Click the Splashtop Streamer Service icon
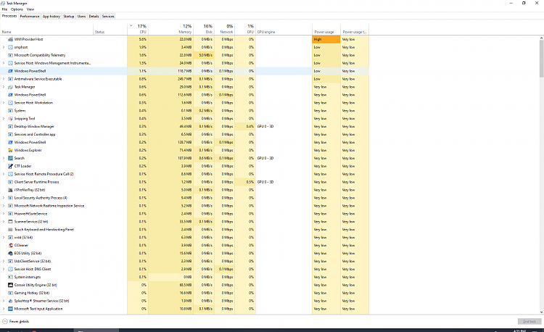This screenshot has height=332, width=544. (x=10, y=301)
